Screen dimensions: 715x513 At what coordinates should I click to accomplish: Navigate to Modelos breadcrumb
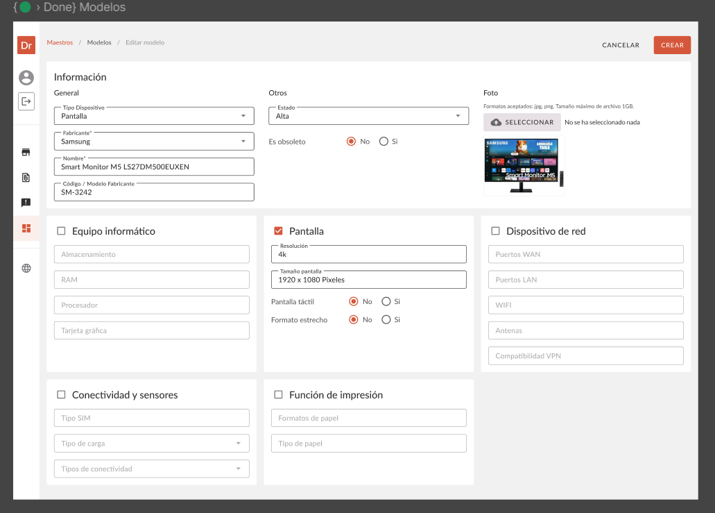99,43
